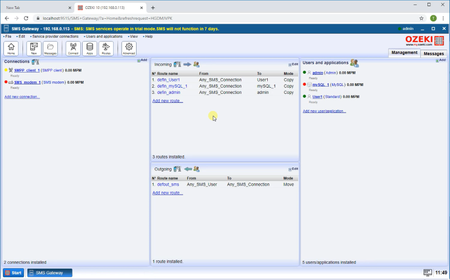This screenshot has width=450, height=280.
Task: Open the View menu
Action: 133,37
